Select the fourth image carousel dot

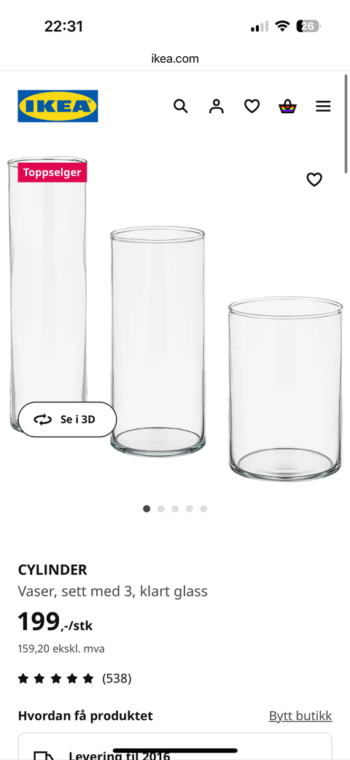pyautogui.click(x=190, y=508)
